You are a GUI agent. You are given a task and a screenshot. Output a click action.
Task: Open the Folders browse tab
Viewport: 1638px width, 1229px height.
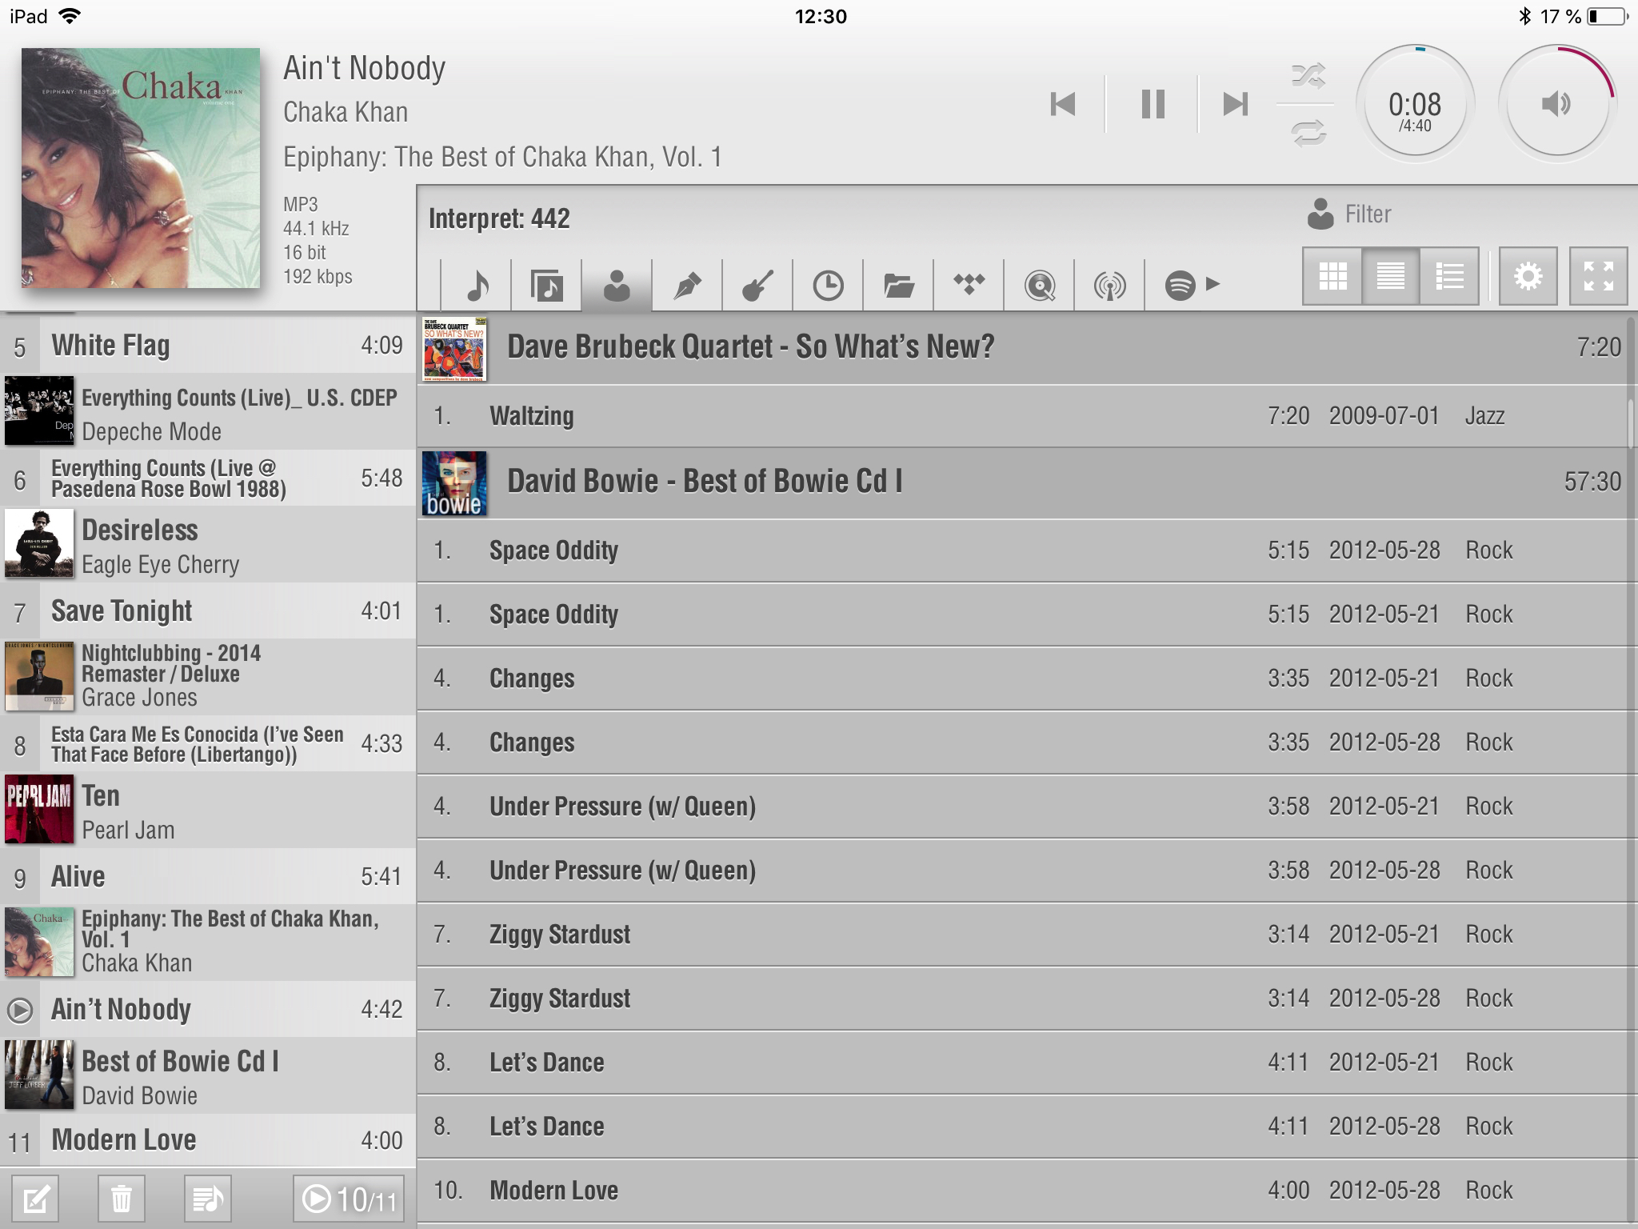(x=898, y=285)
